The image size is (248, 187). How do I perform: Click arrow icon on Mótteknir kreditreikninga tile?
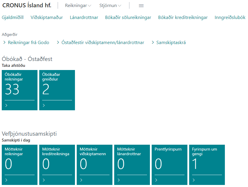point(44,180)
